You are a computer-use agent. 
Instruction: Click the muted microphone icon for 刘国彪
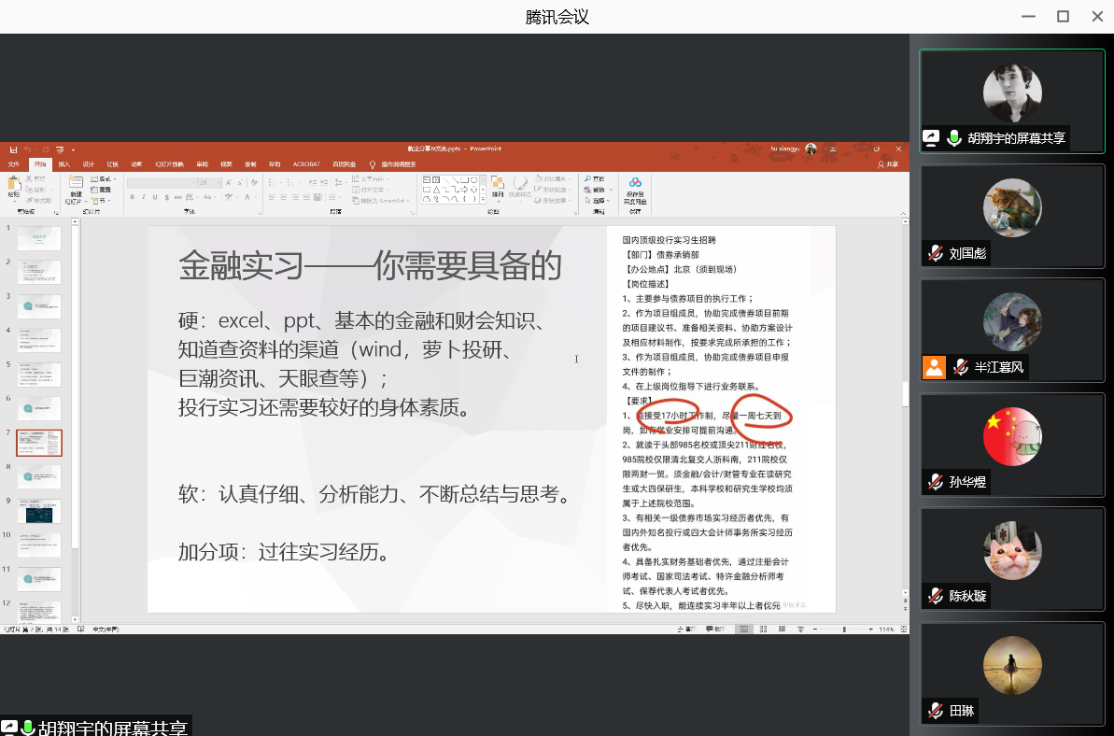click(935, 253)
